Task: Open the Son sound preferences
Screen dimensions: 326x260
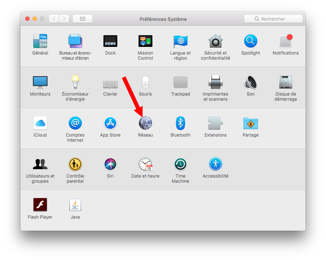Action: 250,82
